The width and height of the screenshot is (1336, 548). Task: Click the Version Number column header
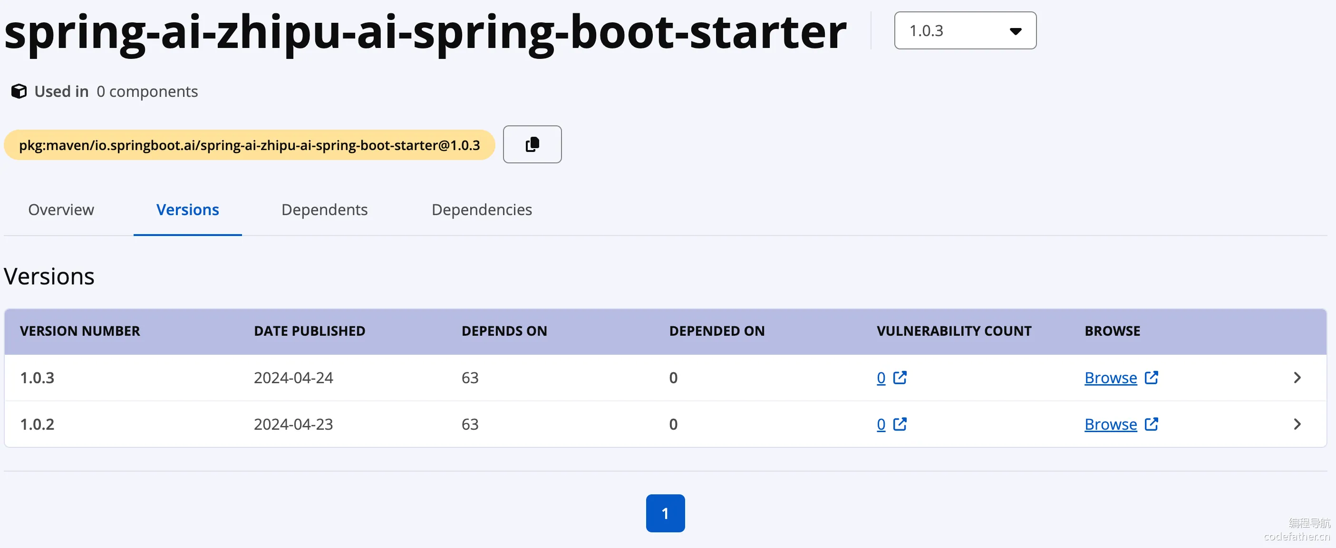coord(80,331)
